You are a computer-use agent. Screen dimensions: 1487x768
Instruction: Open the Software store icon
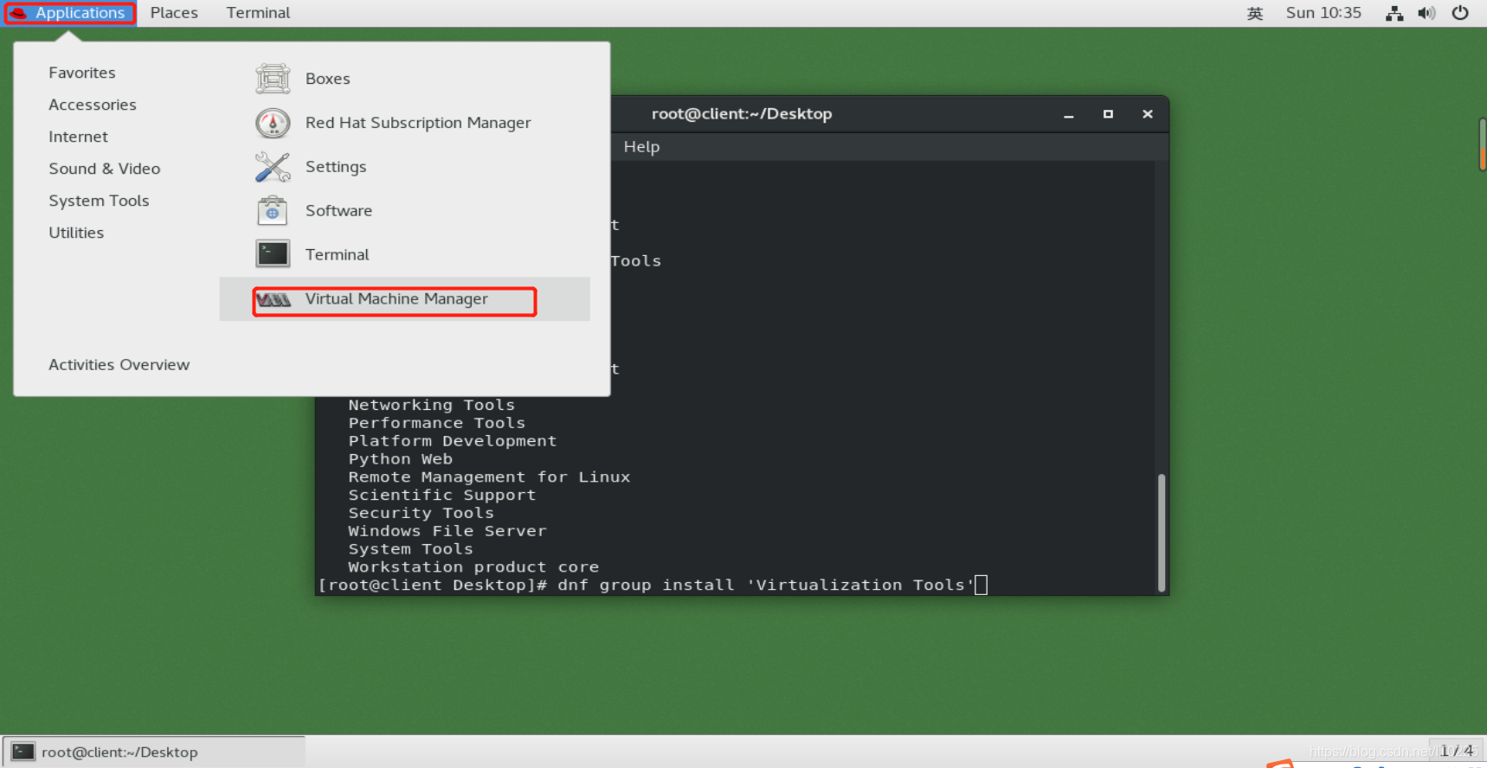(x=273, y=210)
